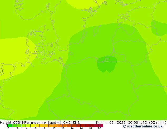Select the first legend swatch for 0–1

[x=10, y=126]
